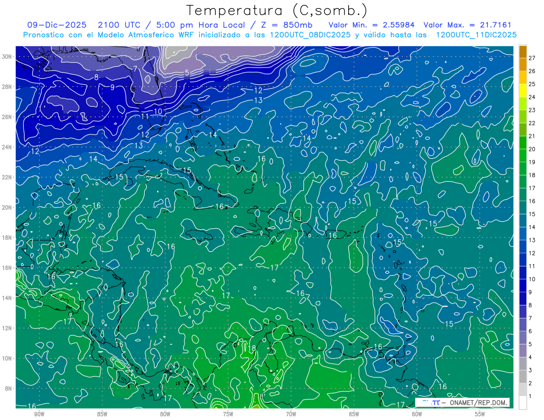The image size is (544, 420).
Task: Click the '55W' longitude axis label
Action: [480, 414]
